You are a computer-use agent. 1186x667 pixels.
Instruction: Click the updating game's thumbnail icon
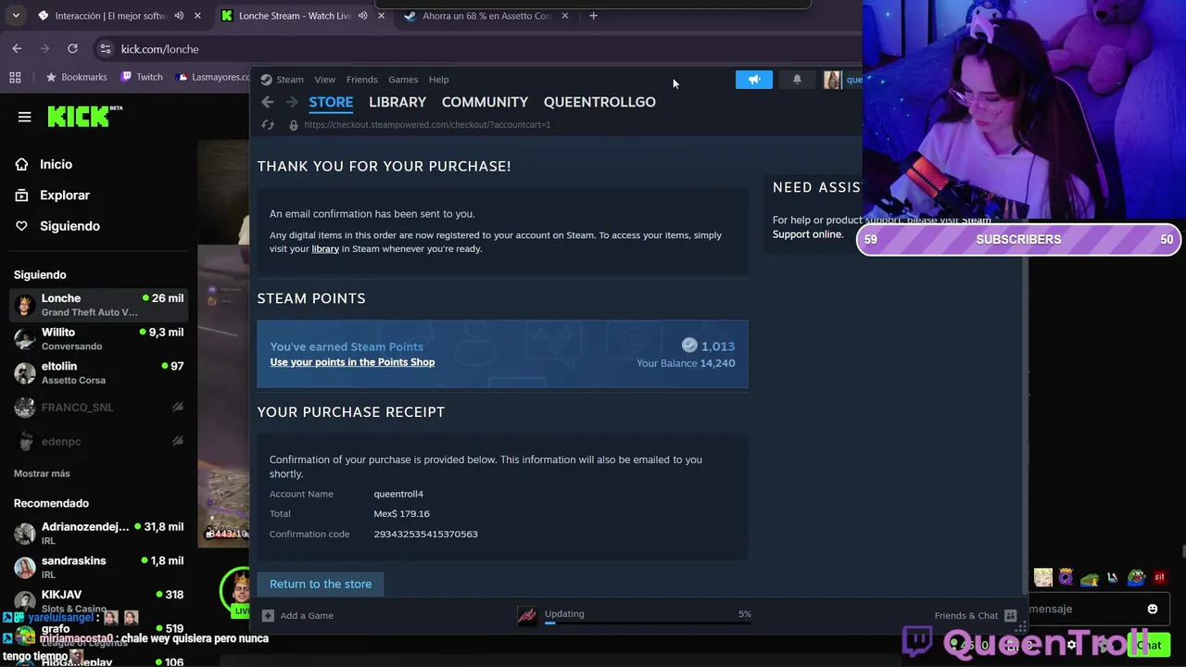point(527,616)
